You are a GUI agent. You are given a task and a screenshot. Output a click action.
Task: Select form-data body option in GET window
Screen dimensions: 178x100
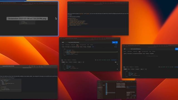(130, 54)
